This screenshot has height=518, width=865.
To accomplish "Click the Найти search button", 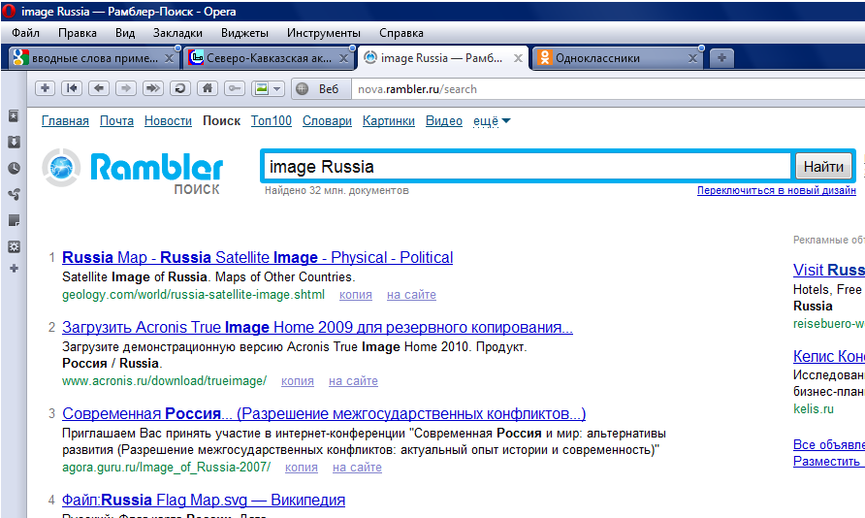I will pyautogui.click(x=823, y=166).
